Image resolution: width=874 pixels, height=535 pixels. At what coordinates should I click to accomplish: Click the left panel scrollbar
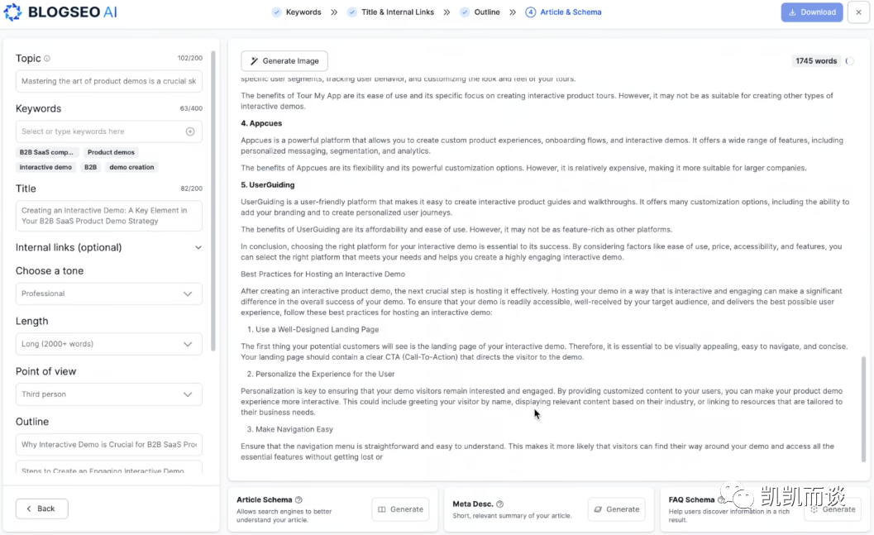click(213, 201)
